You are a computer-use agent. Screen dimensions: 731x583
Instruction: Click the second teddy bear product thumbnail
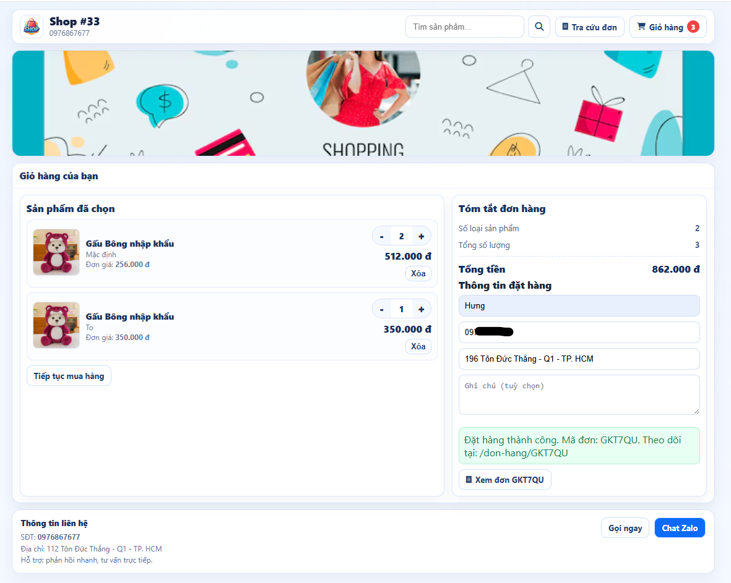click(x=56, y=325)
